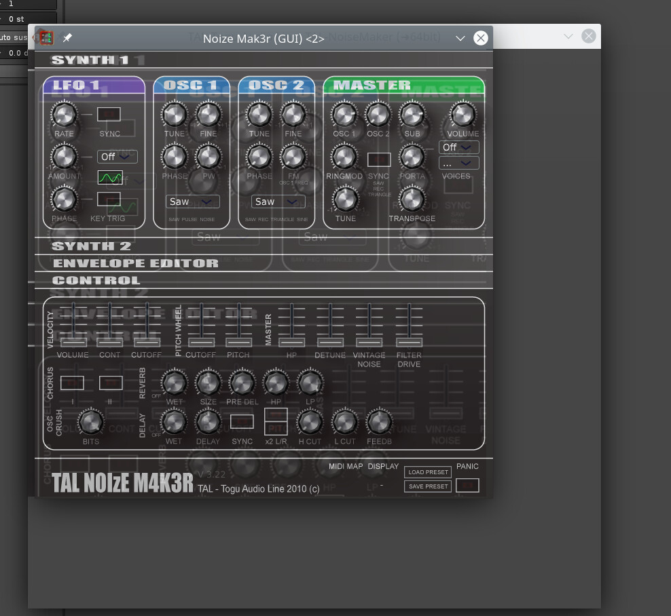The width and height of the screenshot is (671, 616).
Task: Click the Reverb Size knob
Action: point(208,383)
